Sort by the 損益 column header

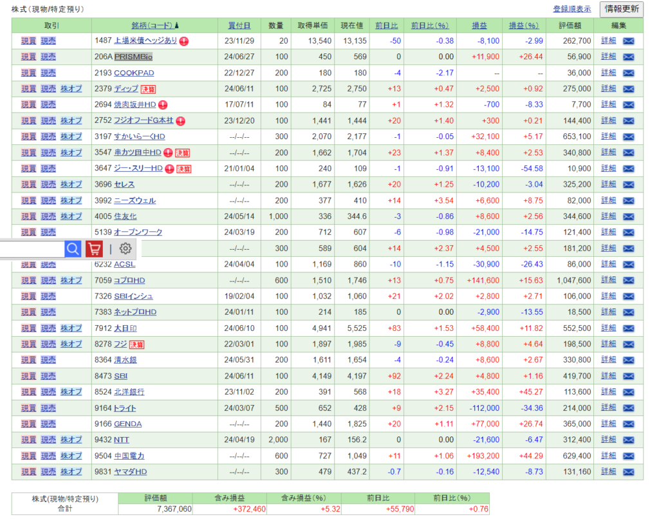479,26
